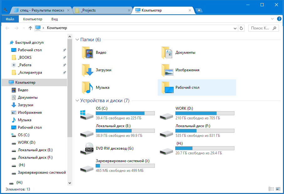Screen dimensions: 284x194
Task: Click the wrench settings icon in the tab bar
Action: tap(5, 10)
